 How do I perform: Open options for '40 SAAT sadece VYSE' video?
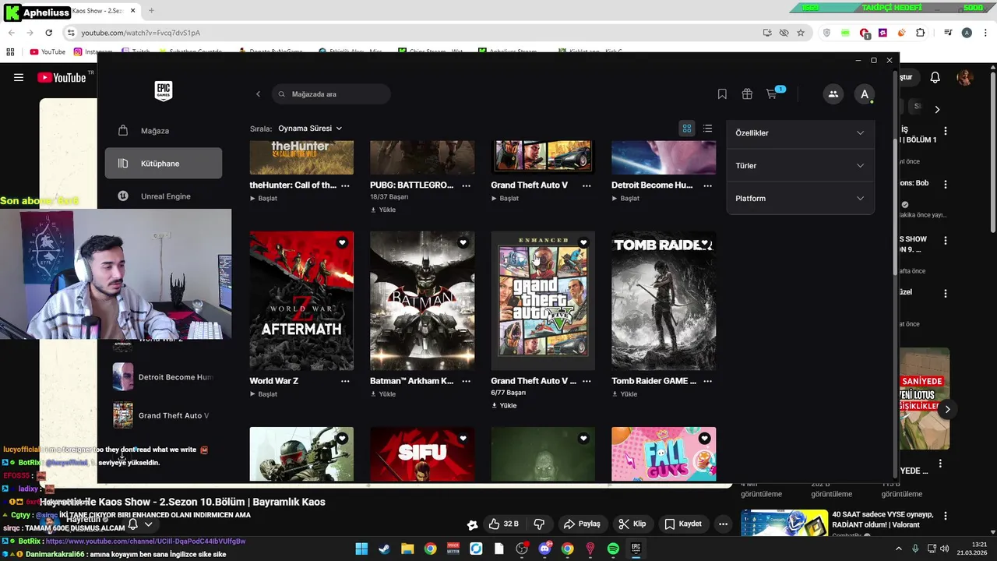point(946,516)
